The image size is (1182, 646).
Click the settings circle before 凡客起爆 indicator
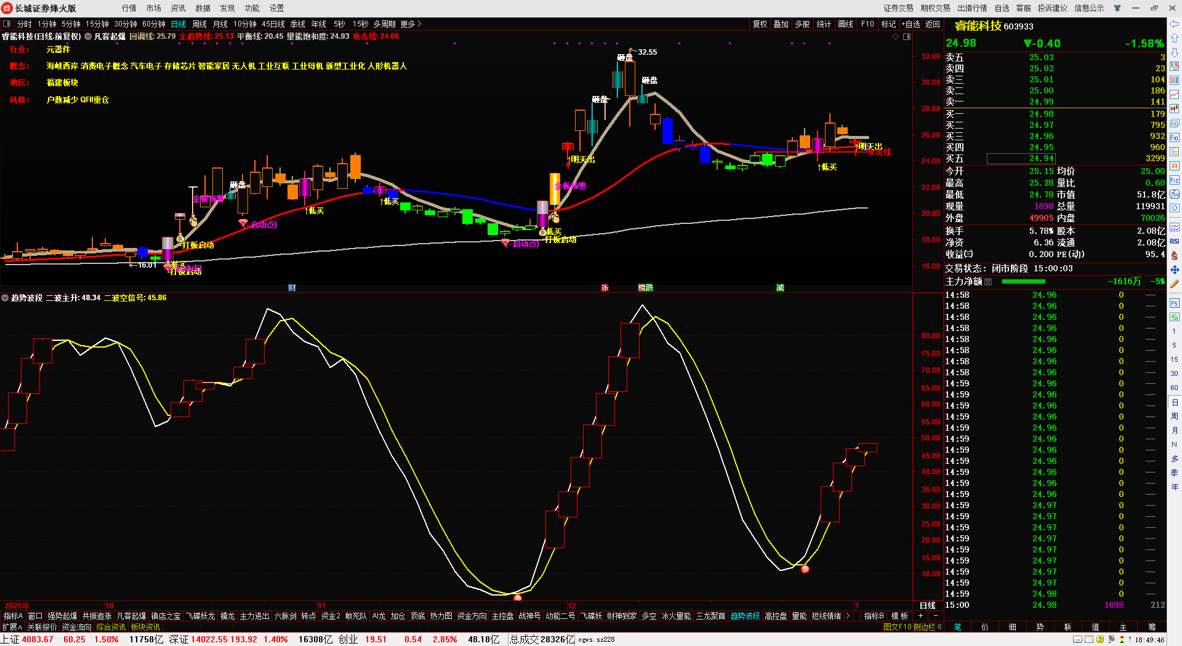(x=88, y=37)
